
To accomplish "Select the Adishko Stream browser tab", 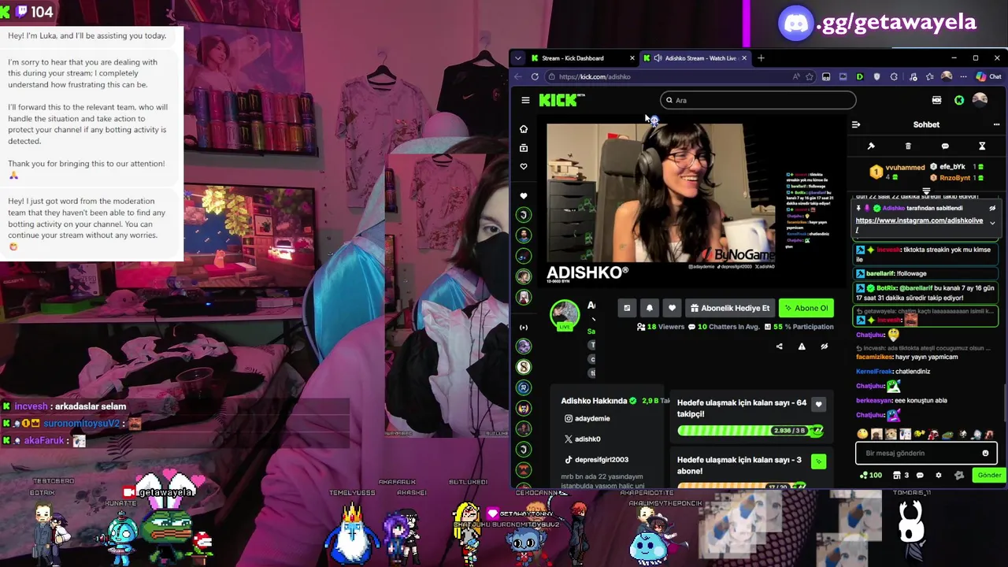I will [695, 58].
